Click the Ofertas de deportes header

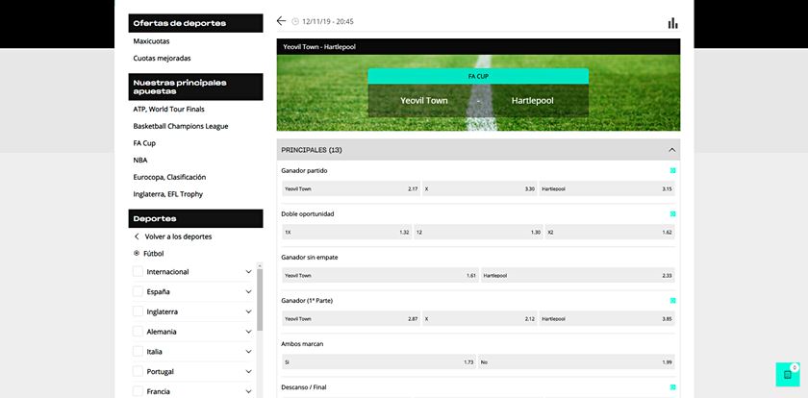[196, 23]
